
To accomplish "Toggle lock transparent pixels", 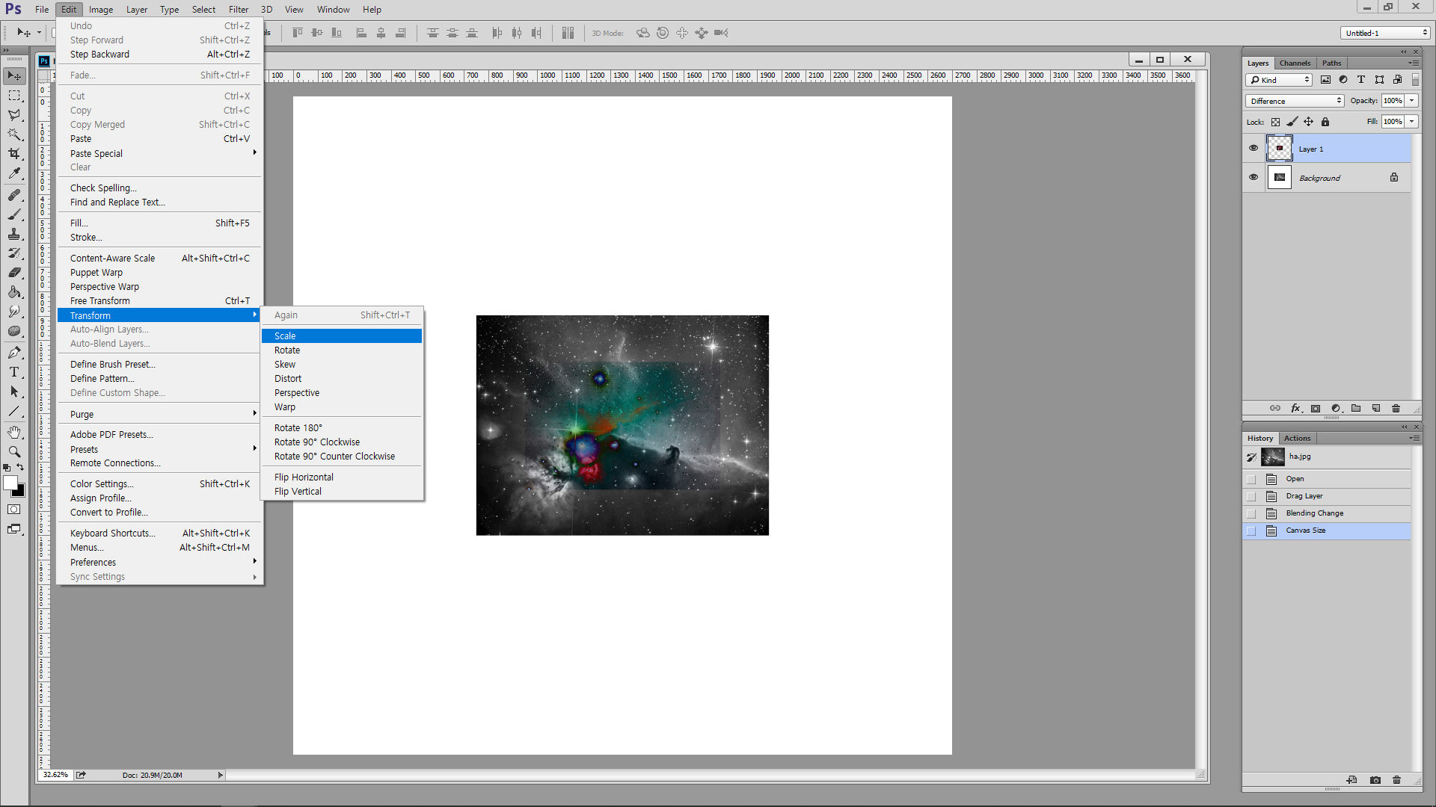I will (1276, 122).
